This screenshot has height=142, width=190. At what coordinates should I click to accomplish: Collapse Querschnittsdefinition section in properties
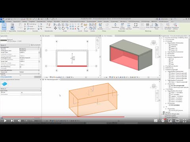[x=39, y=70]
